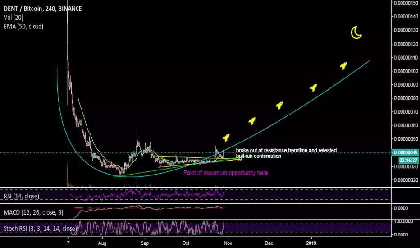Click the 0.00000110 price axis label
Screen dimensions: 420x248
406,57
